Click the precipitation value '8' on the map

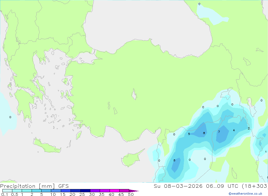[x=204, y=133]
